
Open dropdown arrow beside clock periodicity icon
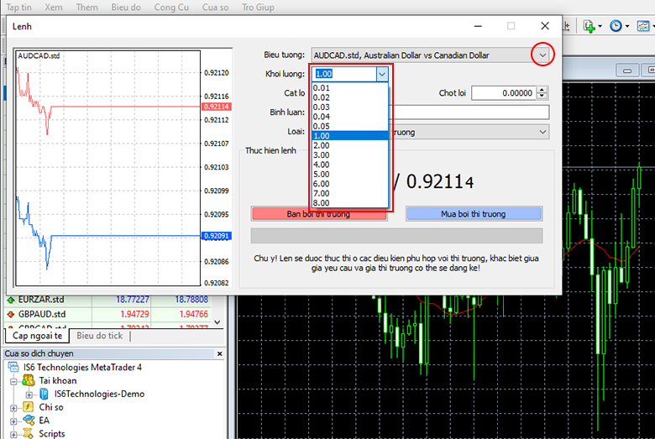[627, 26]
